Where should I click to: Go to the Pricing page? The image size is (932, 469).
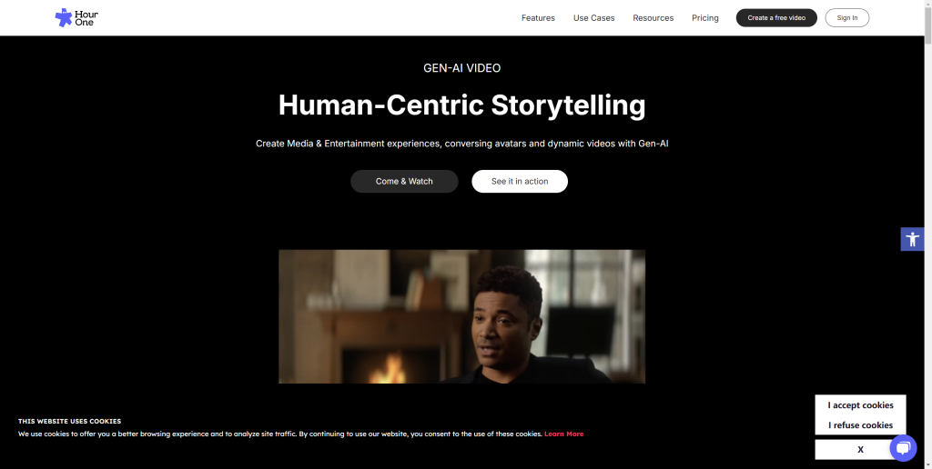[705, 18]
